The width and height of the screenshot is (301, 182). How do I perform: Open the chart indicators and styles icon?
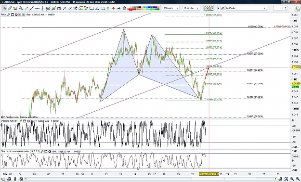click(209, 8)
